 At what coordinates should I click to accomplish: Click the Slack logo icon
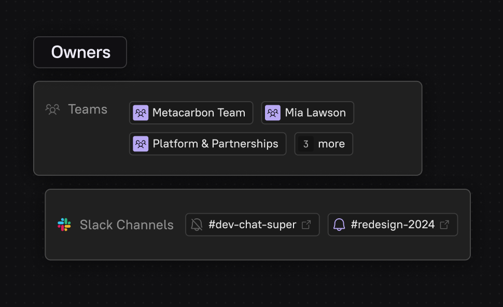coord(64,225)
